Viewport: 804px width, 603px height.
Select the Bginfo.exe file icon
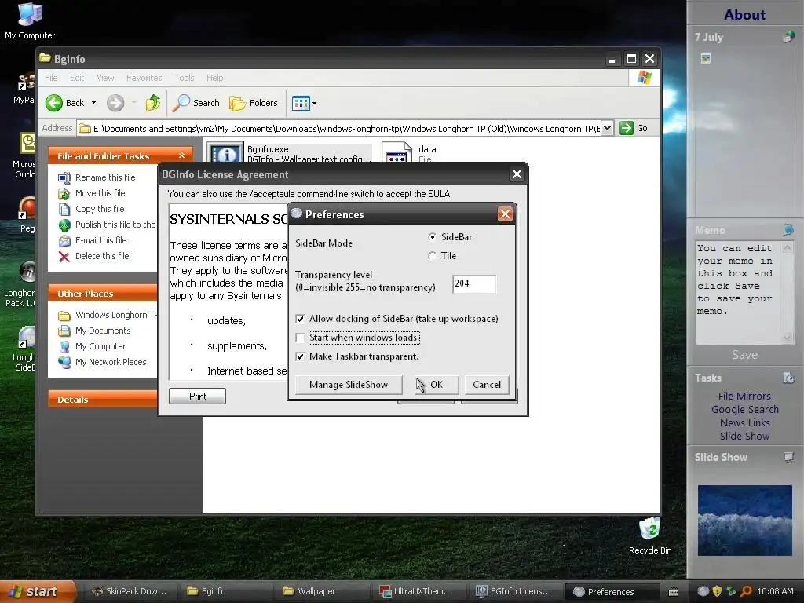[x=225, y=152]
